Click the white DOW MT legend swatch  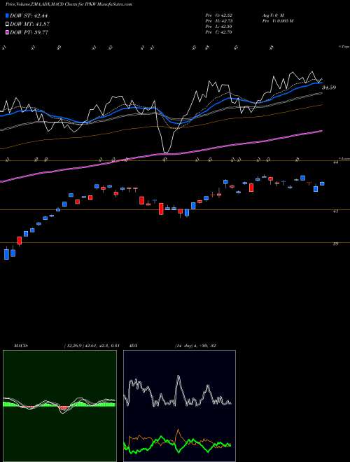click(8, 24)
